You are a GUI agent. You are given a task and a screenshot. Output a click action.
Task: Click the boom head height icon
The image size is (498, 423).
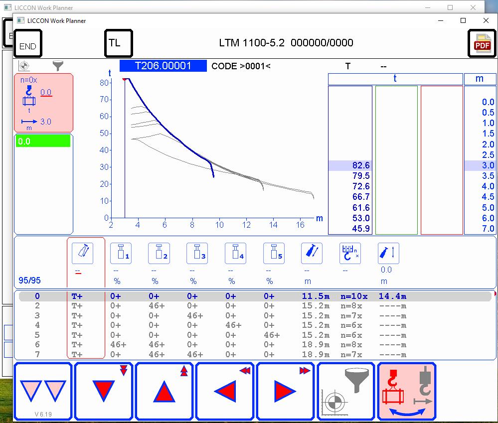click(388, 253)
